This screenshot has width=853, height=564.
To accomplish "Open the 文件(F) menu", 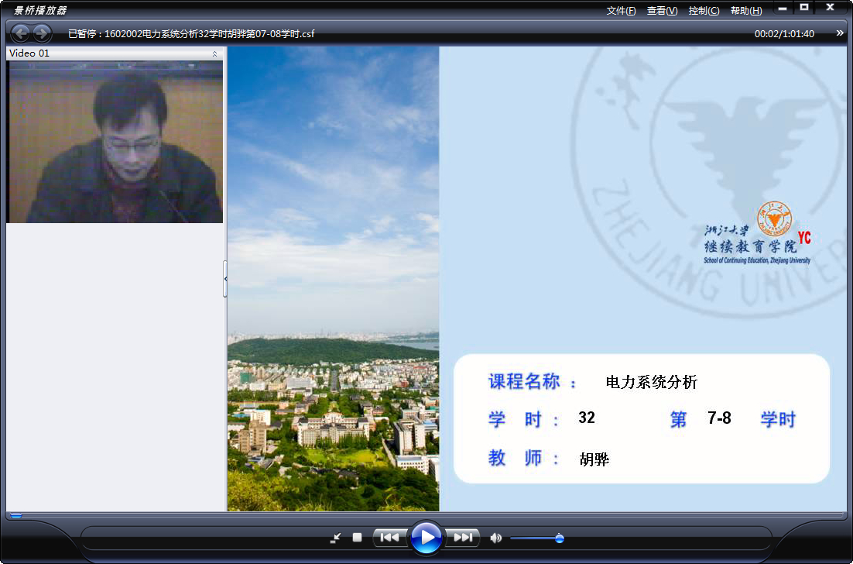I will tap(621, 10).
